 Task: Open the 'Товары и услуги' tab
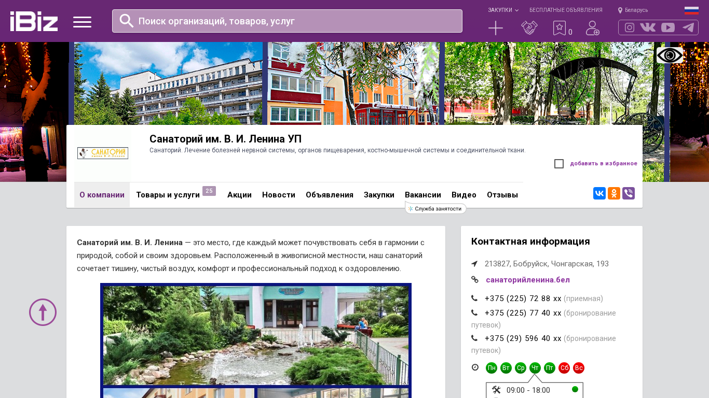pos(168,195)
